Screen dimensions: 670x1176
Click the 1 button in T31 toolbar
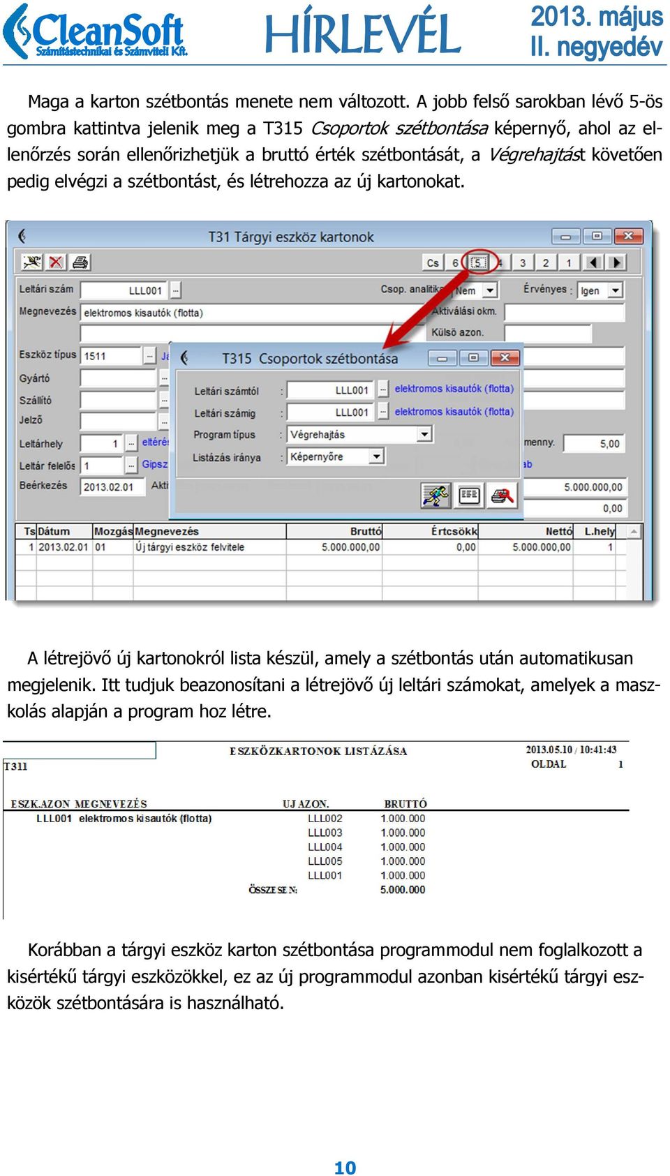(569, 262)
